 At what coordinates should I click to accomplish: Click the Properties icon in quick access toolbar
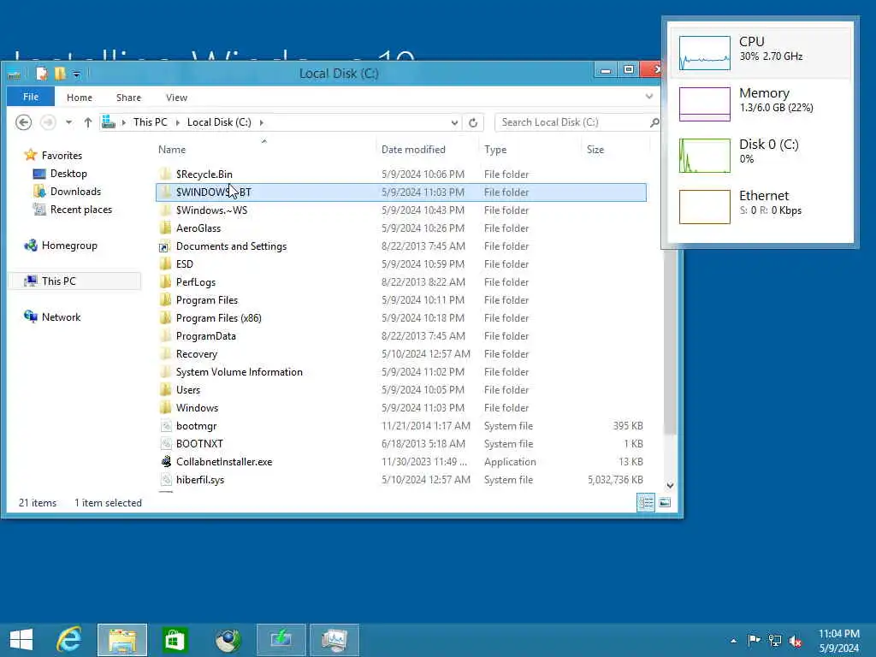click(41, 74)
